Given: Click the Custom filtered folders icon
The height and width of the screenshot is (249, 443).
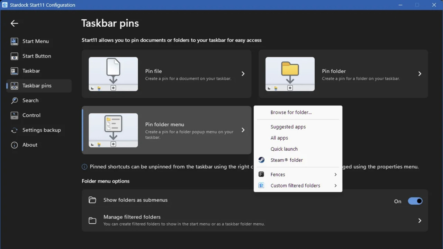Looking at the screenshot, I should [x=261, y=186].
